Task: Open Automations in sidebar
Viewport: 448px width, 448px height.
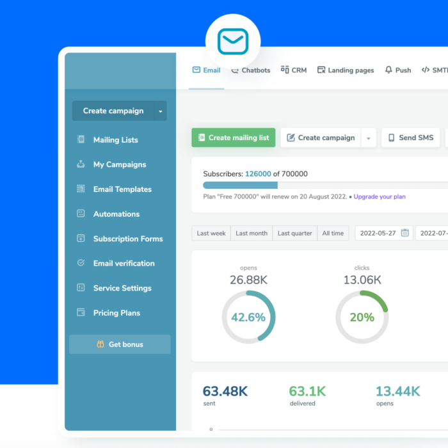Action: click(116, 214)
